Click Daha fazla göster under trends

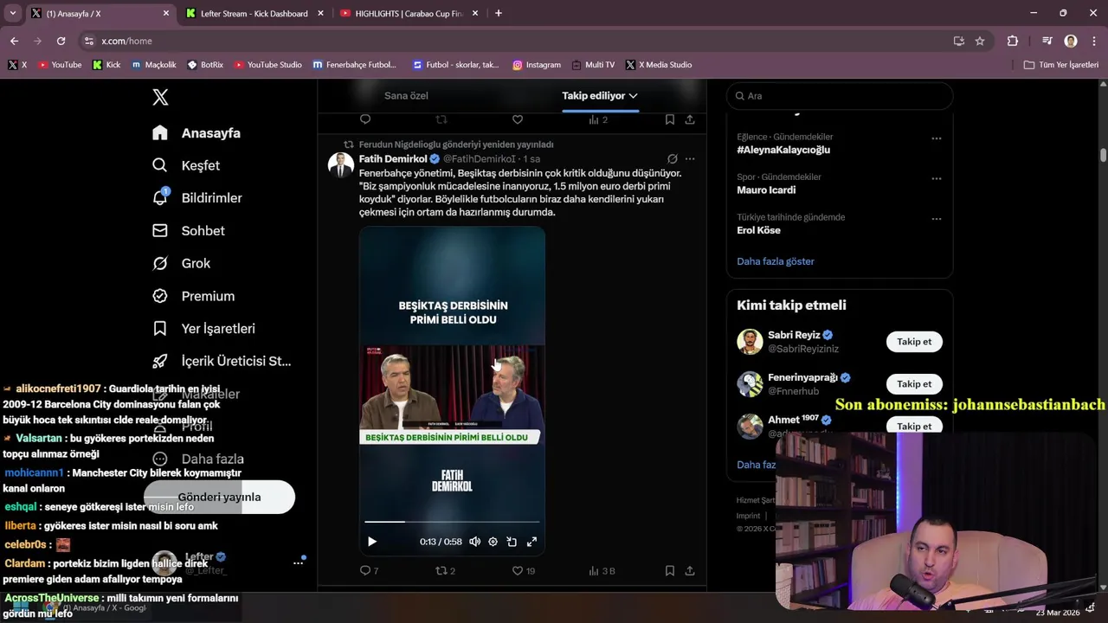tap(776, 261)
